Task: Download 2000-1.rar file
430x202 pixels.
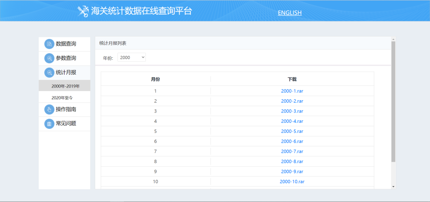Action: [292, 91]
